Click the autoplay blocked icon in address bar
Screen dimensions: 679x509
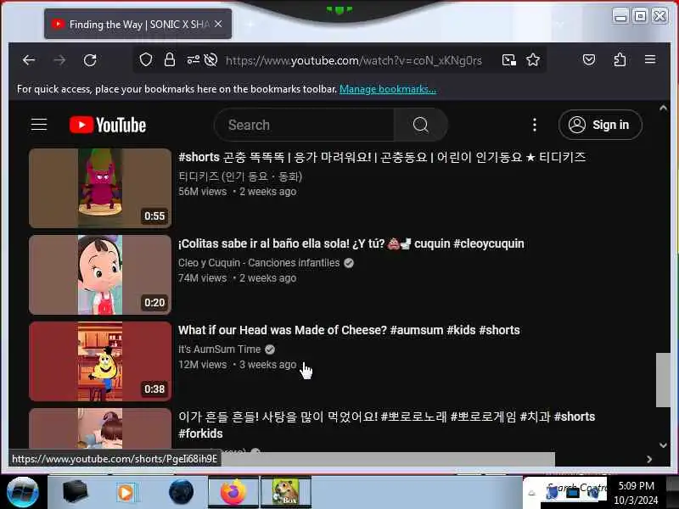coord(210,59)
